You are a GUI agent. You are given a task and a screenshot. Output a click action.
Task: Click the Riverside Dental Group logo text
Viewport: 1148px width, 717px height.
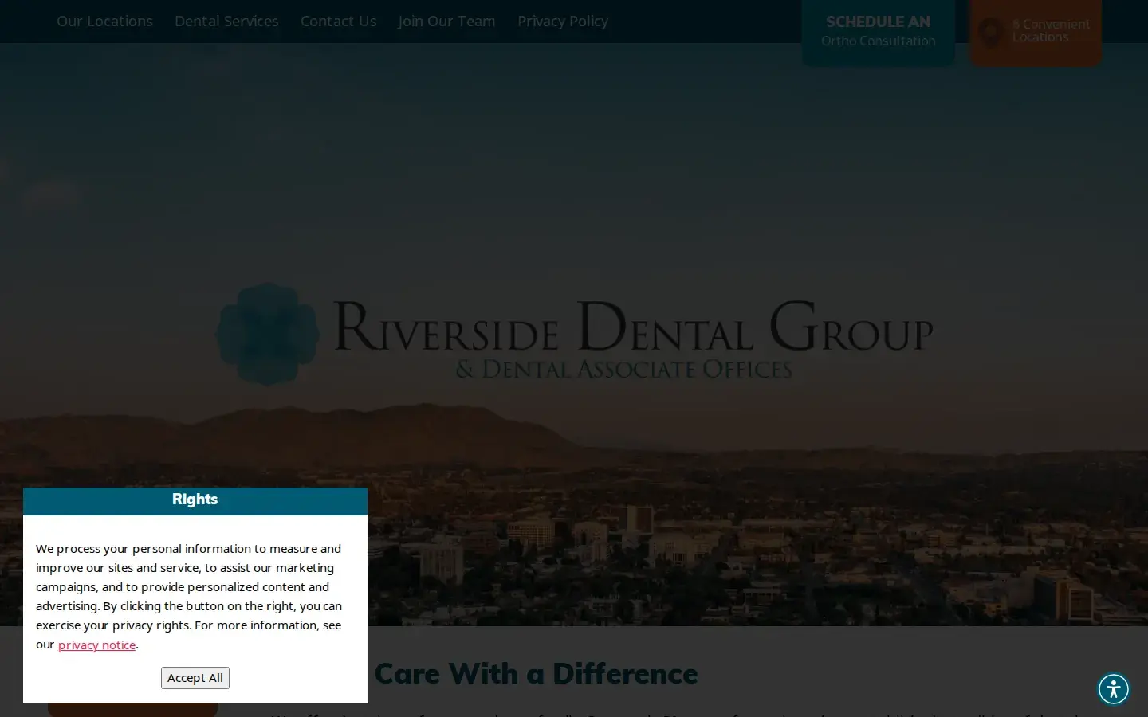[x=633, y=326]
